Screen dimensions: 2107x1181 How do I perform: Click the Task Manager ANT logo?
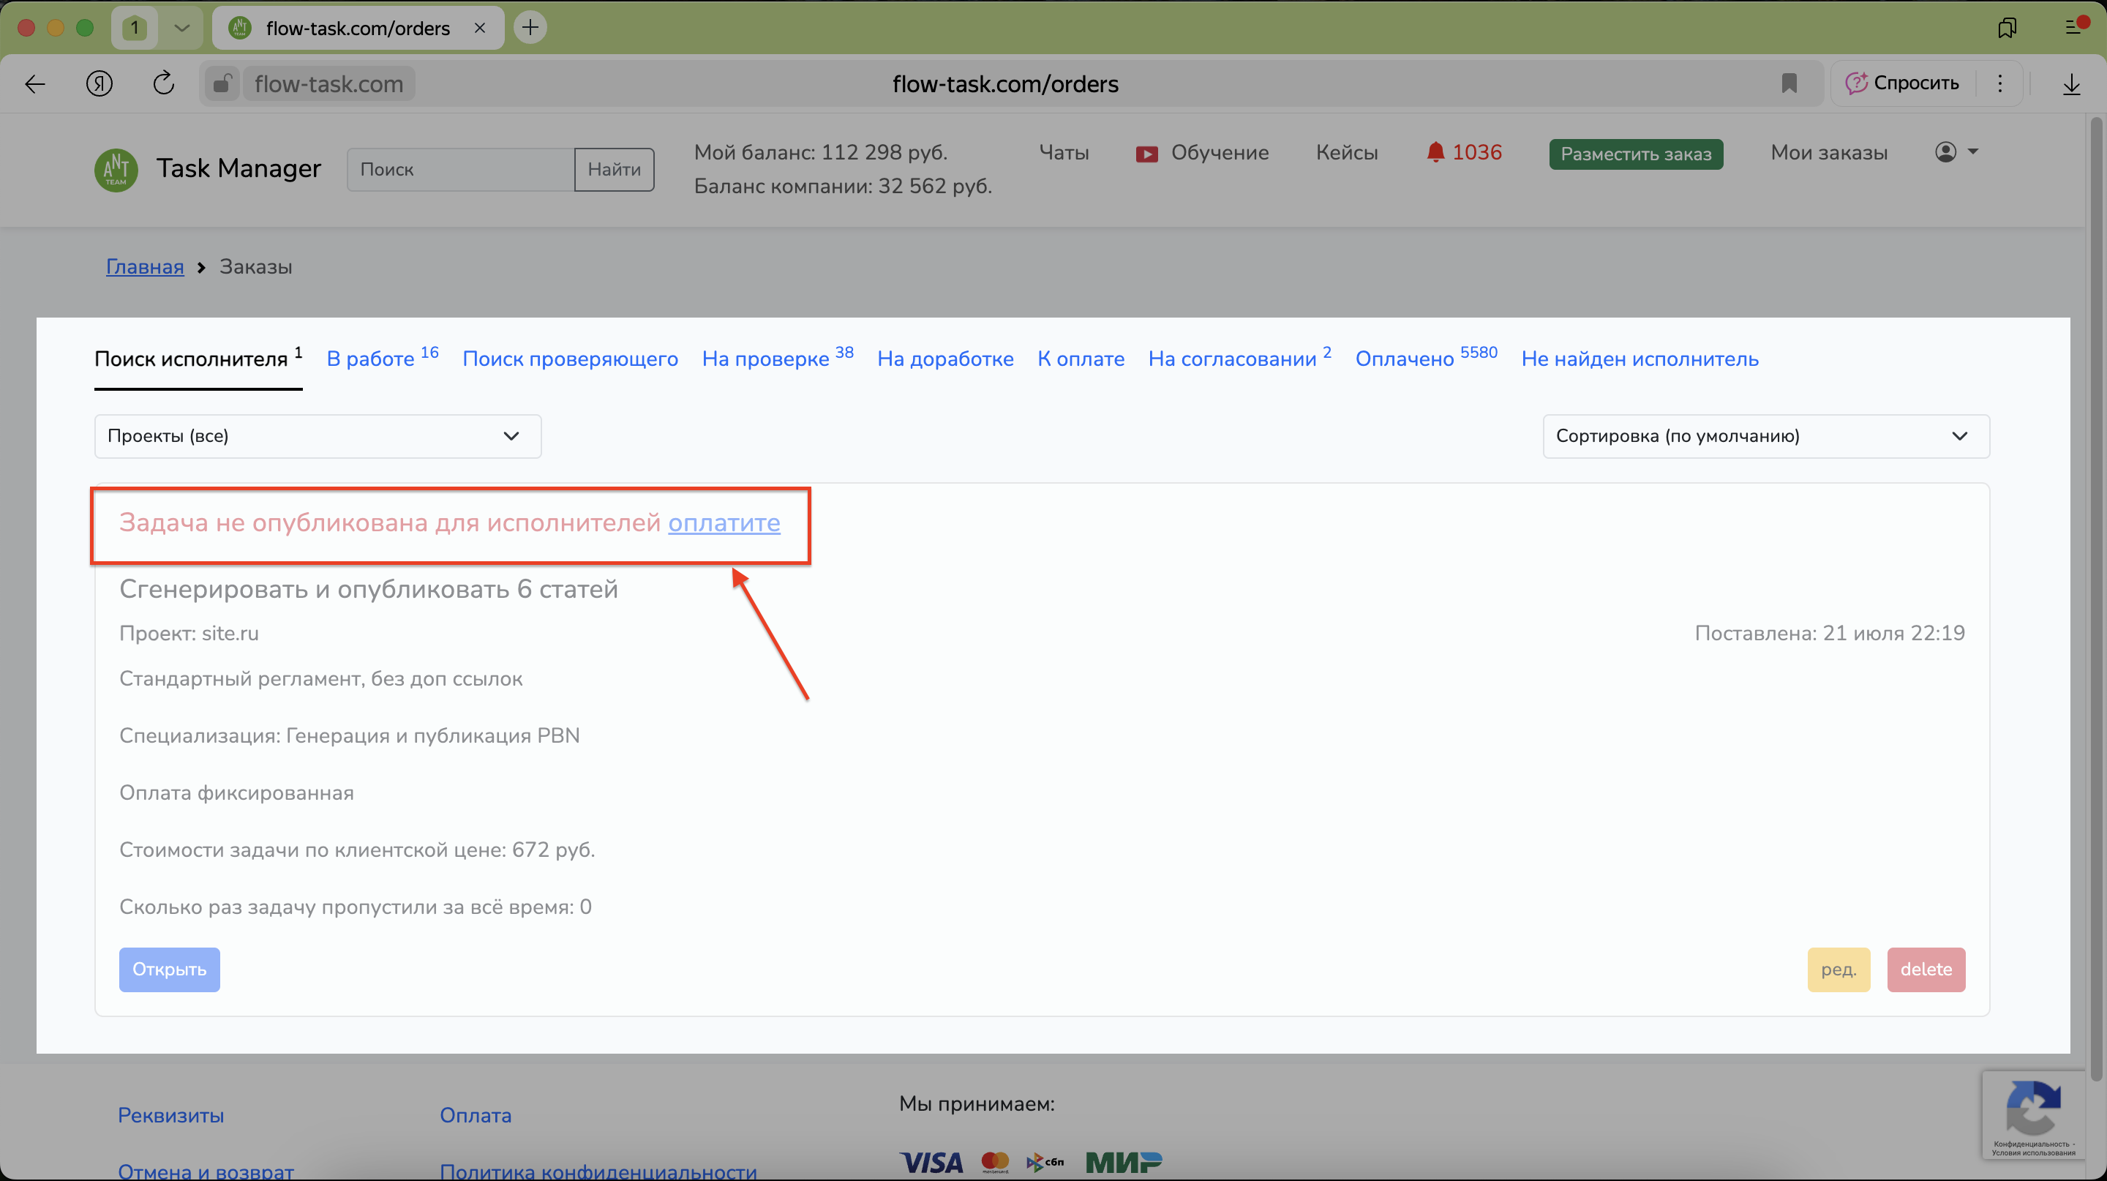coord(116,168)
